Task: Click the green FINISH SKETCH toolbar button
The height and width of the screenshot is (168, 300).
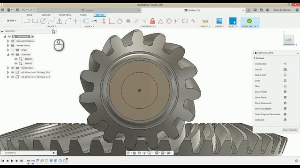Action: [x=250, y=22]
